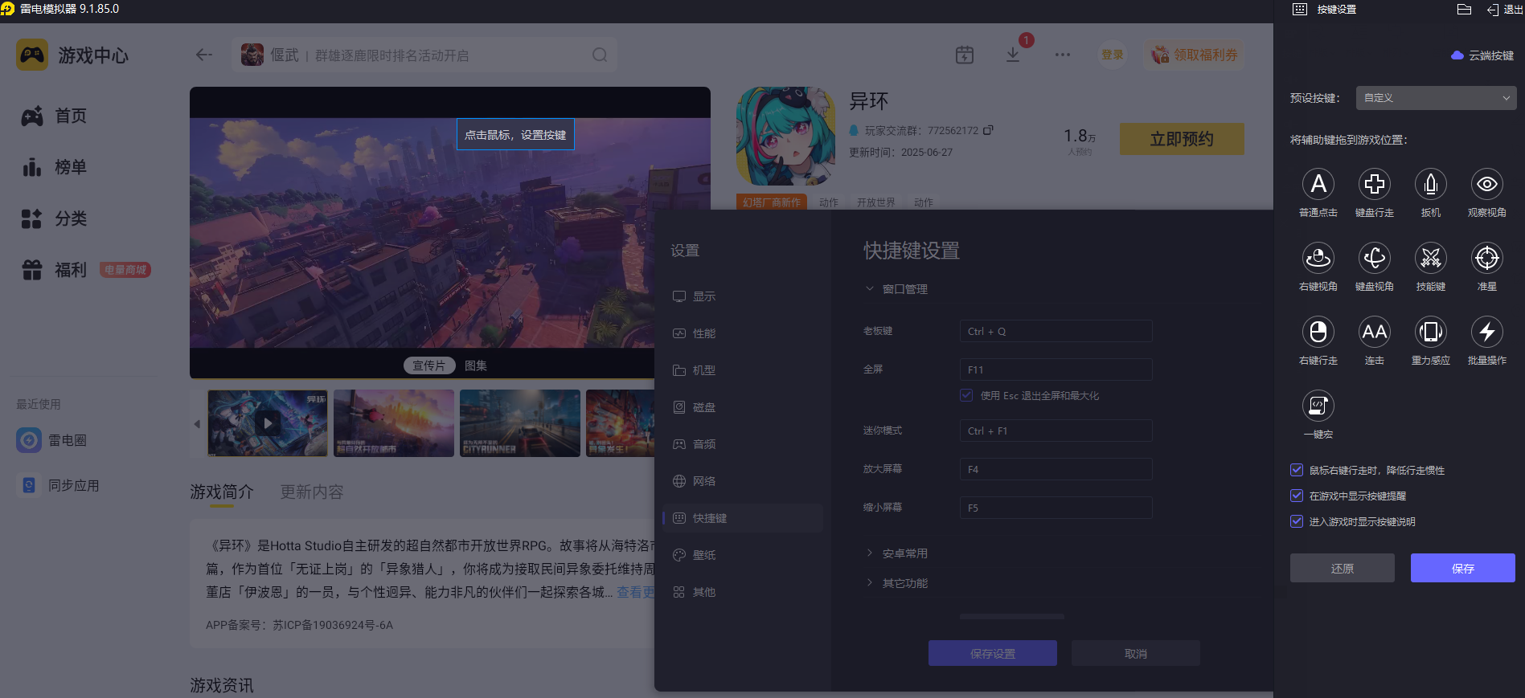Click the 退出 exit button
1525x698 pixels.
coord(1504,10)
